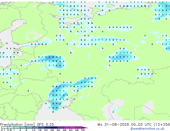170x131 pixels.
Task: Click the '7' precipitation value on the map
Action: coord(60,86)
